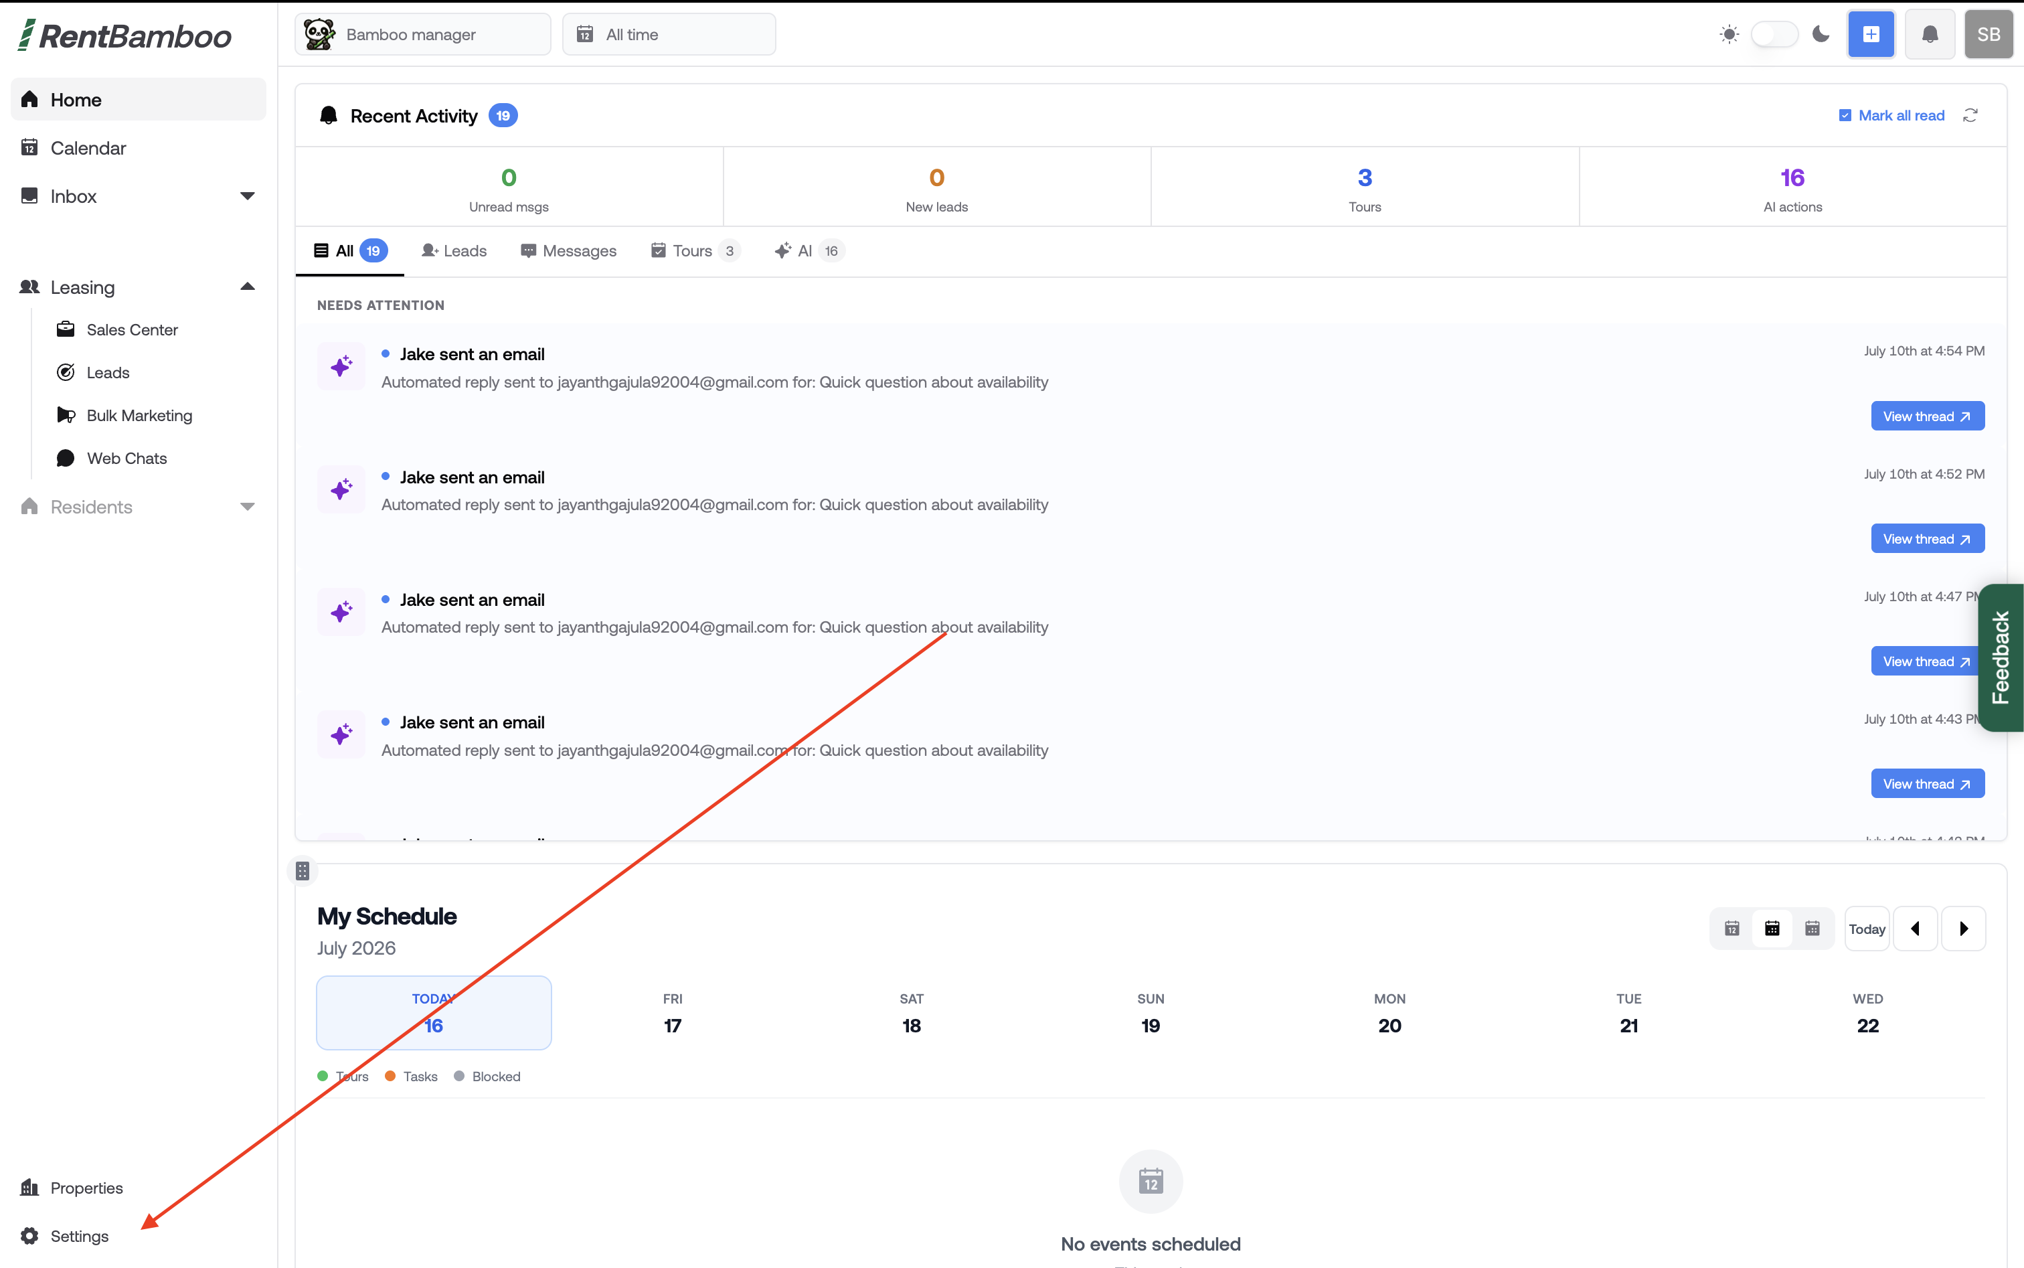Screen dimensions: 2024x1268
Task: Open the Bamboo manager selector
Action: 422,34
